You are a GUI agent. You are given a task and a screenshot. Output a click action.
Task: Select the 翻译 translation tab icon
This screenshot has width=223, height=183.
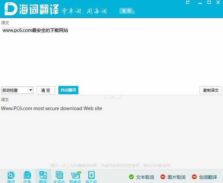(x=43, y=177)
